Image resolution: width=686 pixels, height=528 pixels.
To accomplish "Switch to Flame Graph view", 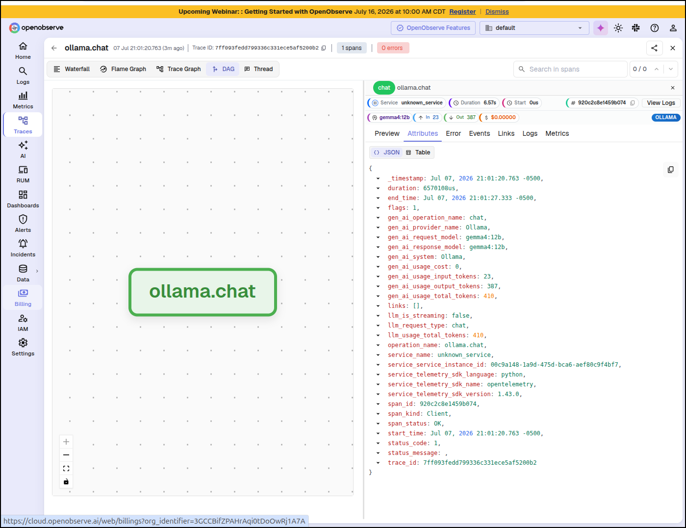I will (x=123, y=69).
